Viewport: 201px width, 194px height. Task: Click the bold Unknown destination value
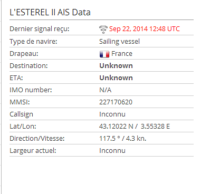tap(116, 66)
